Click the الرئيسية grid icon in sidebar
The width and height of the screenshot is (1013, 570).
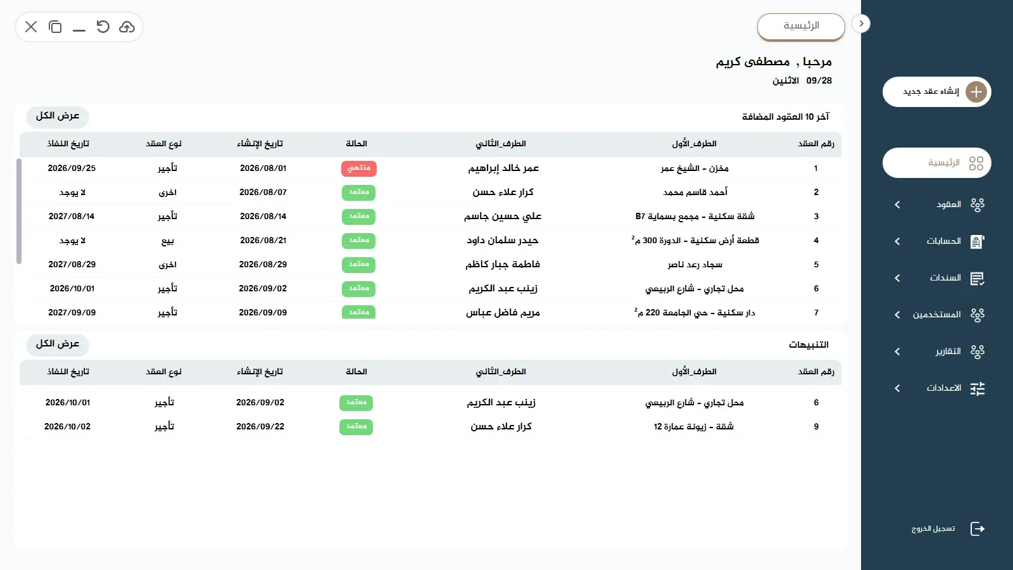[976, 163]
